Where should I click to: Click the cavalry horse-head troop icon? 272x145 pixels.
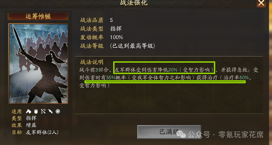tap(28, 111)
